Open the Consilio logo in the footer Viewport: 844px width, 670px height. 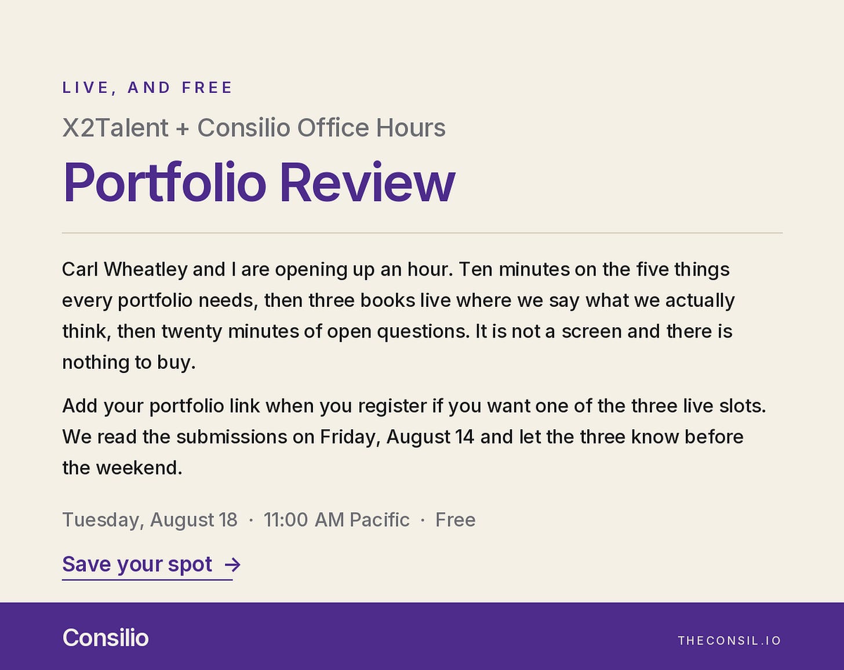106,638
